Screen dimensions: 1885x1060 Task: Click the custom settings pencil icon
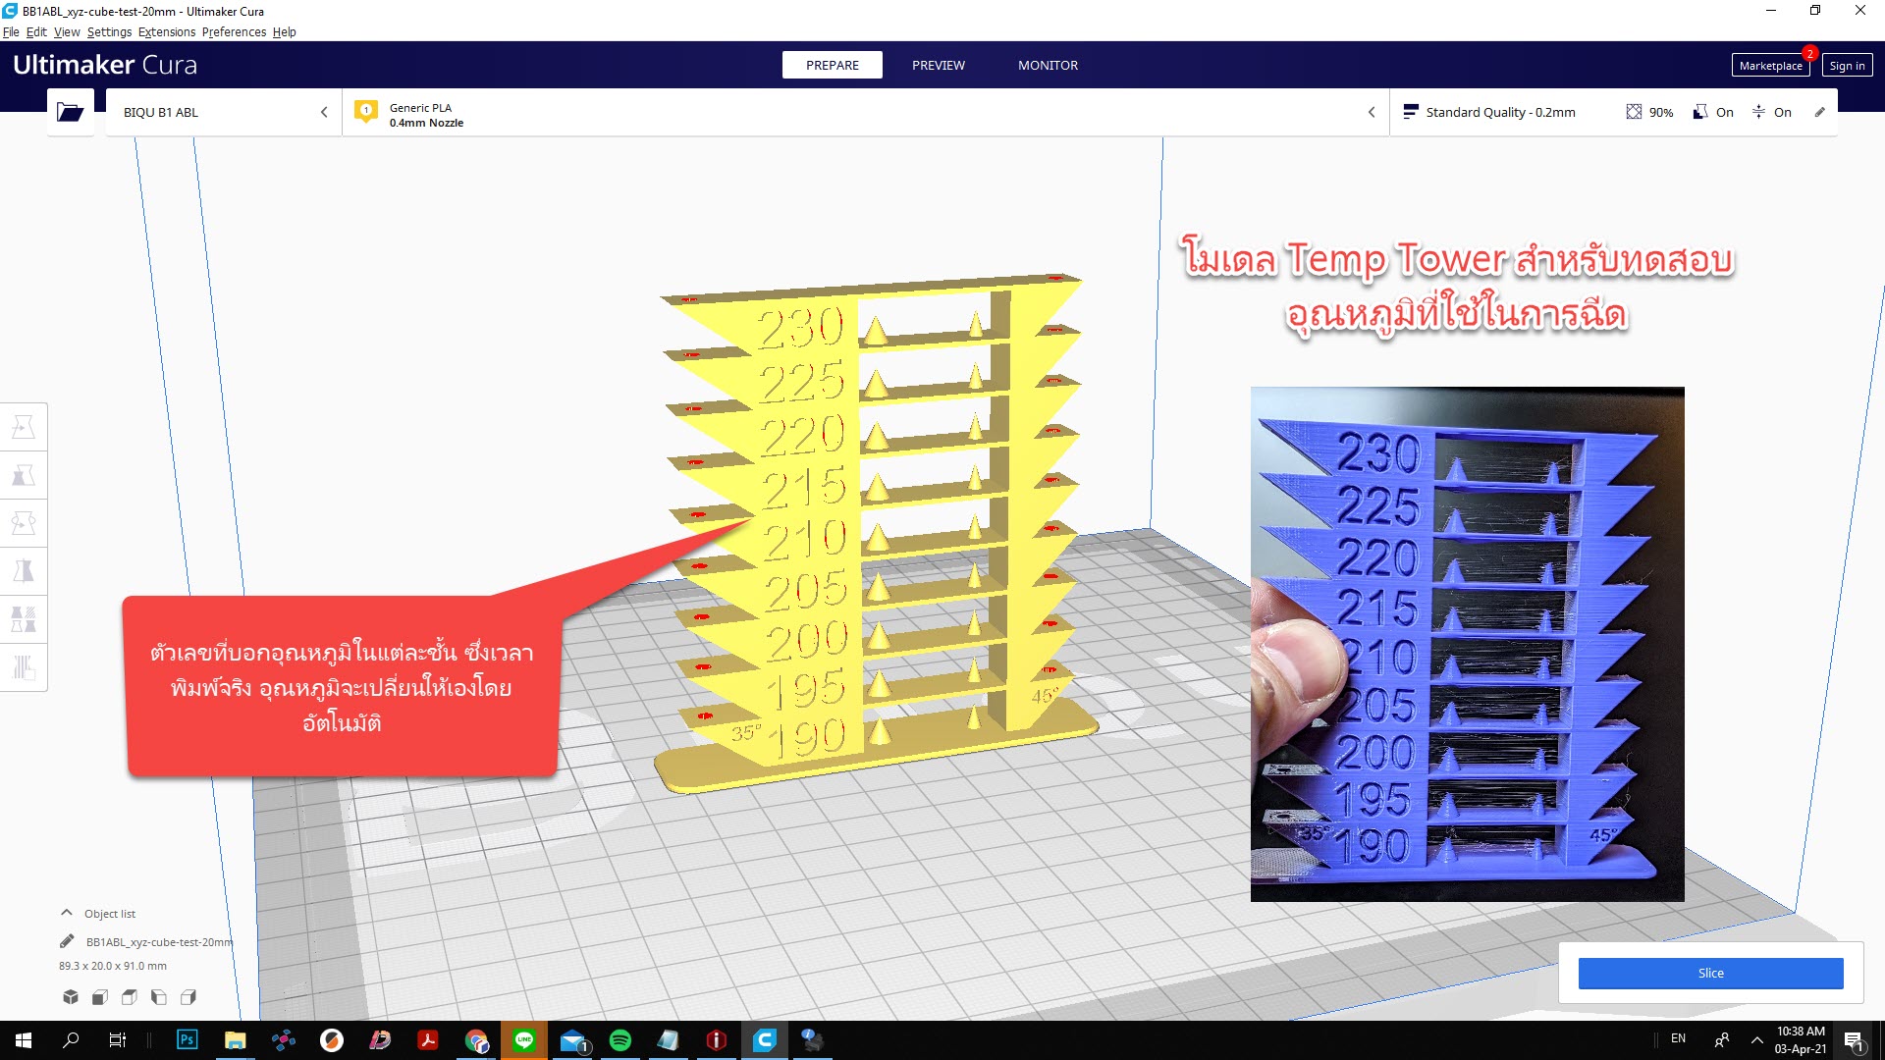[1820, 112]
